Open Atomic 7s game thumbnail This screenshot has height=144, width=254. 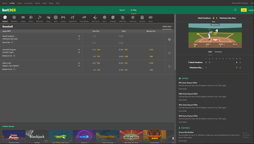(84, 136)
